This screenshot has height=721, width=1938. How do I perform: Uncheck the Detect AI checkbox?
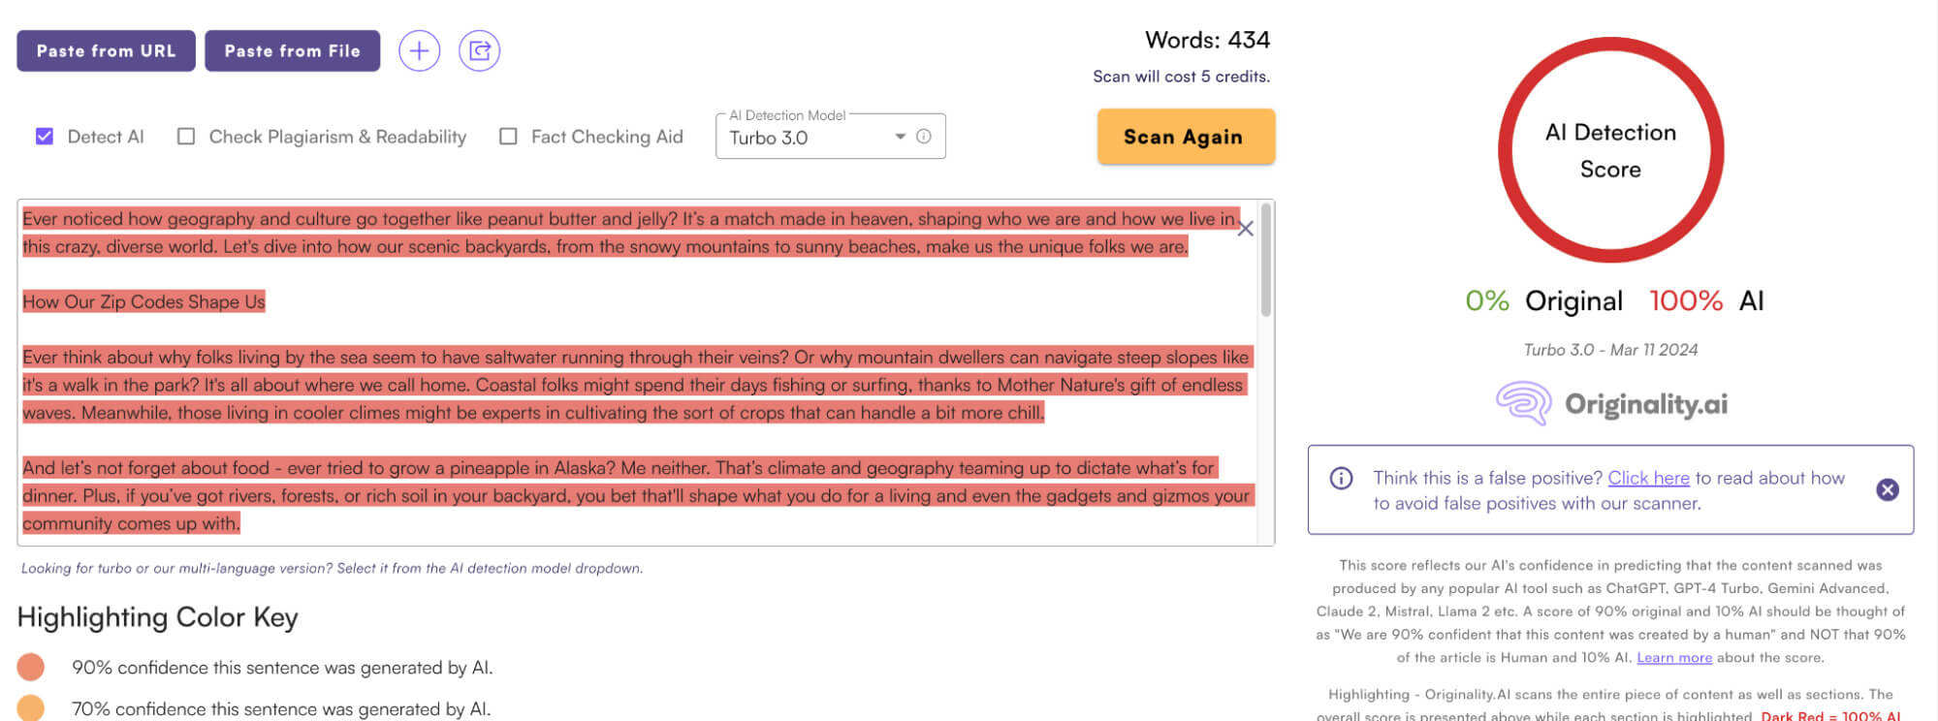coord(45,137)
